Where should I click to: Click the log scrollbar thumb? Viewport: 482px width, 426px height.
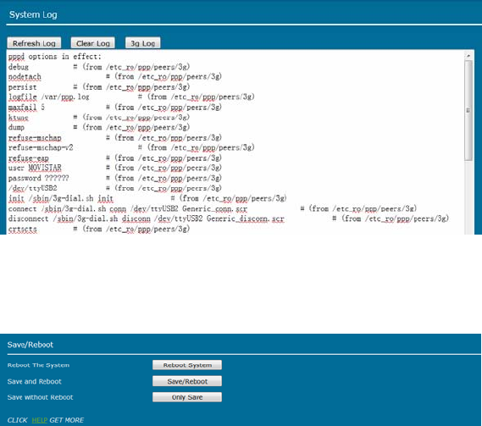(x=468, y=110)
